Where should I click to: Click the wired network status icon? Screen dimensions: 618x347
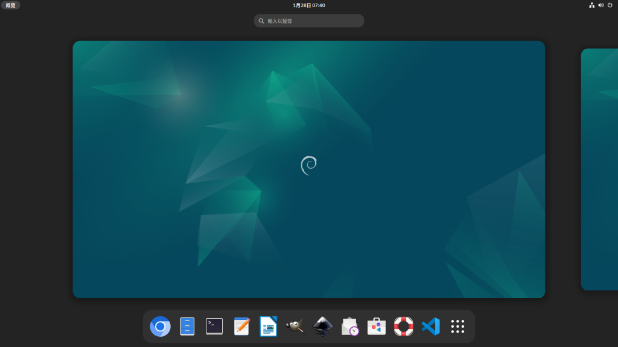tap(591, 5)
